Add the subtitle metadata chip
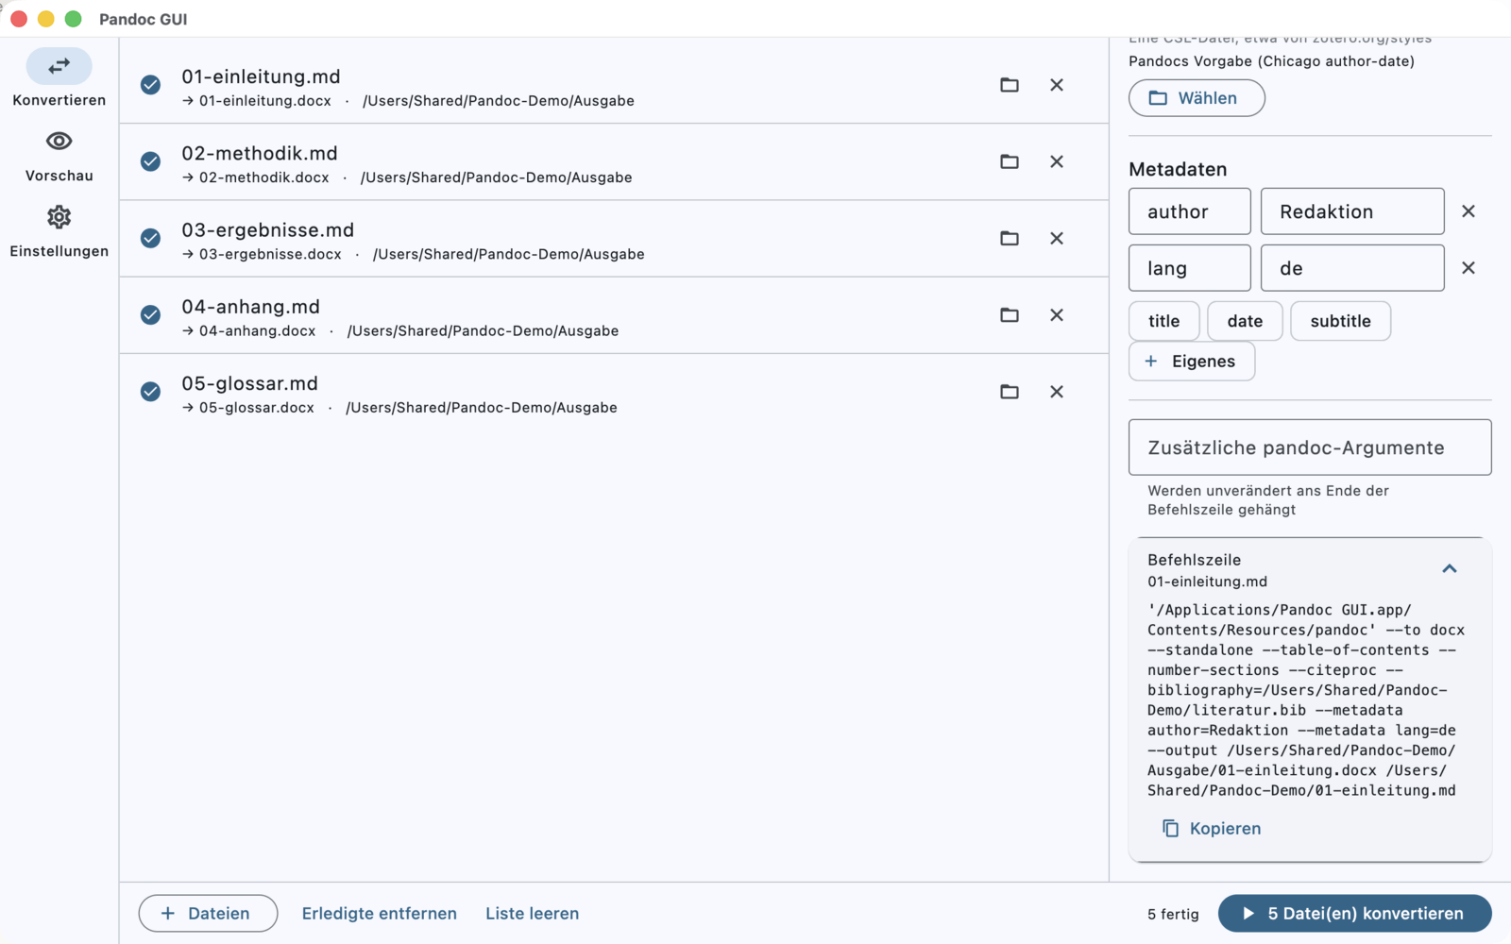1511x944 pixels. click(1340, 321)
